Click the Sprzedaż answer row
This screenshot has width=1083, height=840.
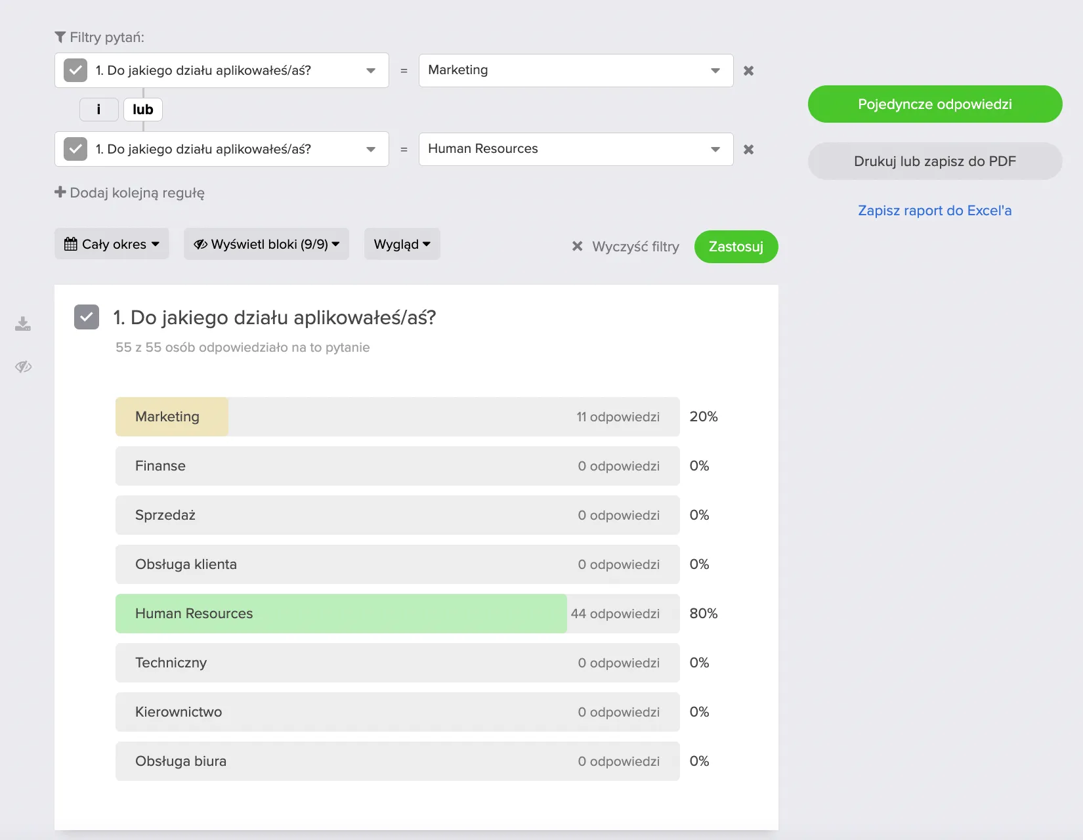[398, 515]
